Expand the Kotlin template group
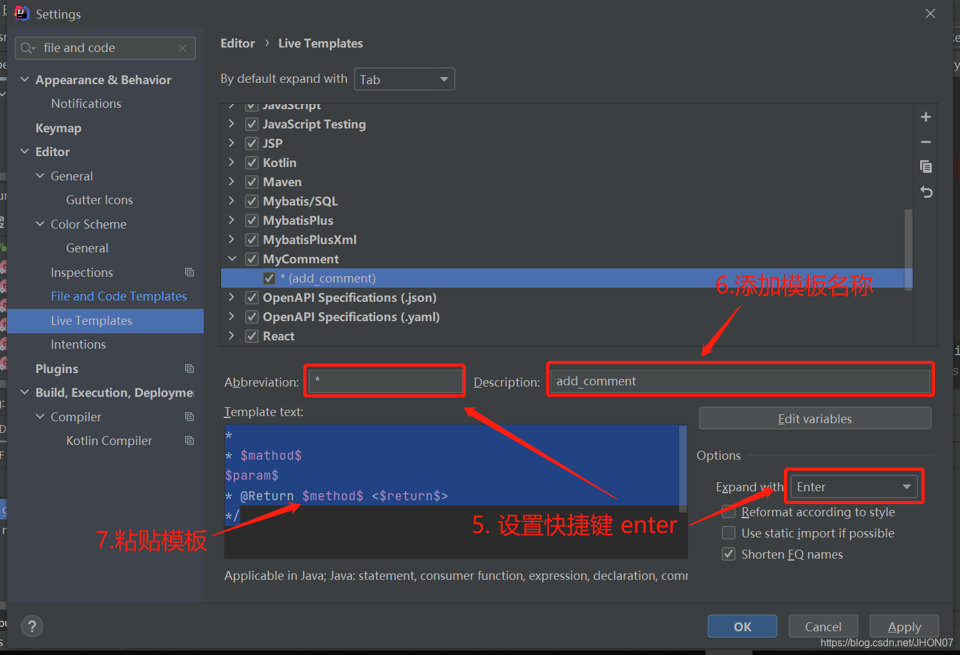 click(232, 162)
